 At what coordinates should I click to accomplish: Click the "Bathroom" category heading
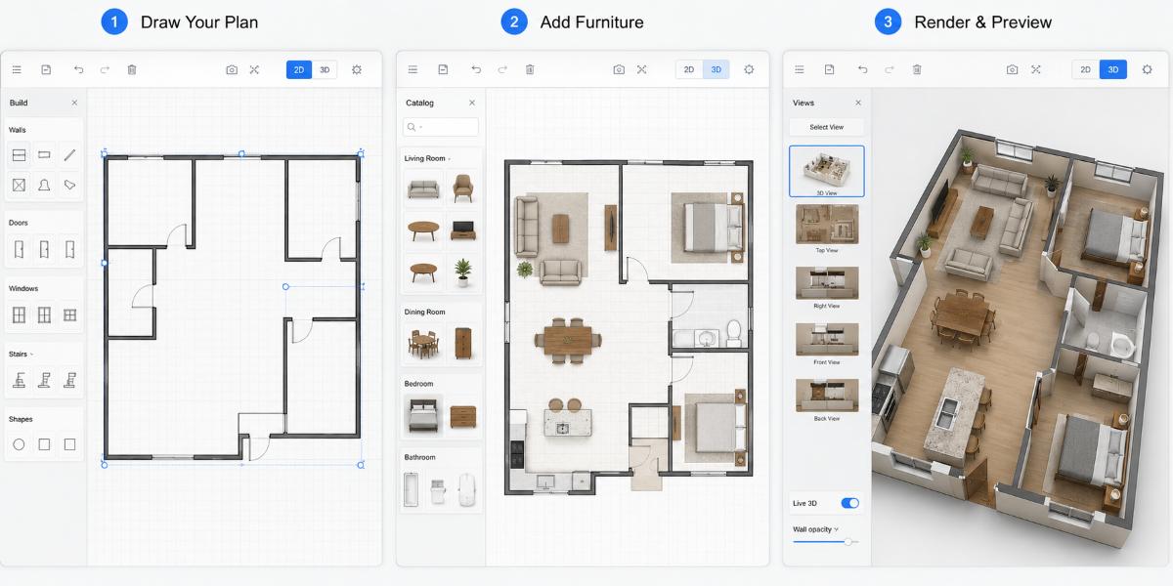click(420, 457)
